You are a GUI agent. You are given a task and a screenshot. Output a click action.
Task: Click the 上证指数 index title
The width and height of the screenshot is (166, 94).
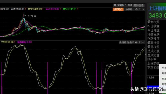pyautogui.click(x=157, y=8)
